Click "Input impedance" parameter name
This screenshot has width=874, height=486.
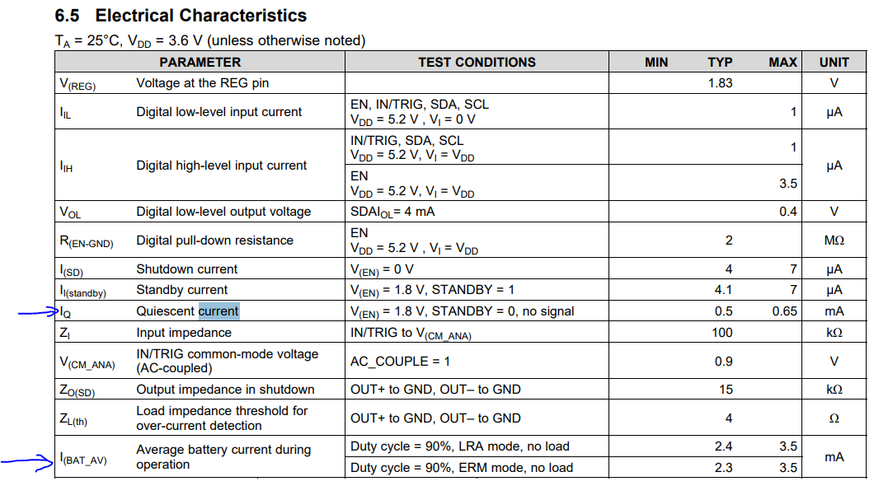tap(184, 333)
